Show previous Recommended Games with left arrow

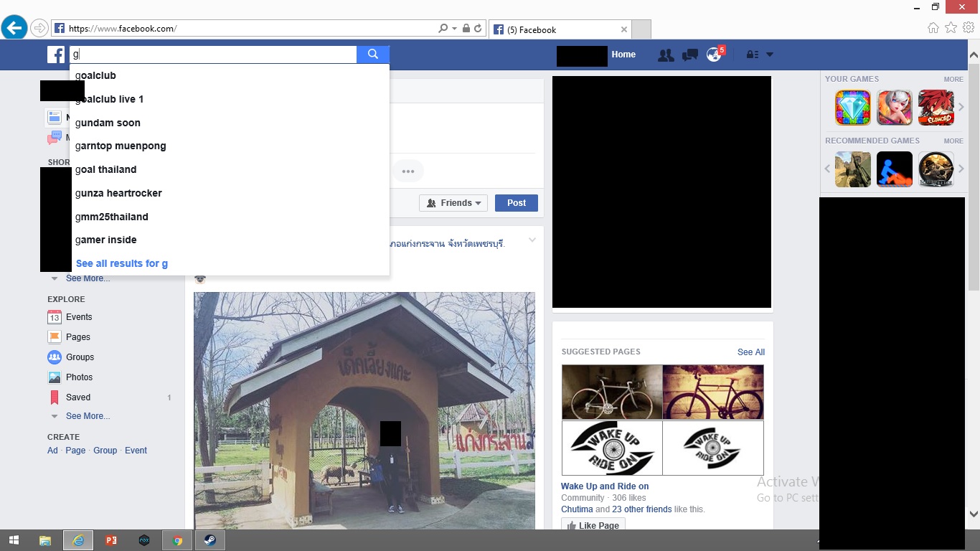[827, 169]
